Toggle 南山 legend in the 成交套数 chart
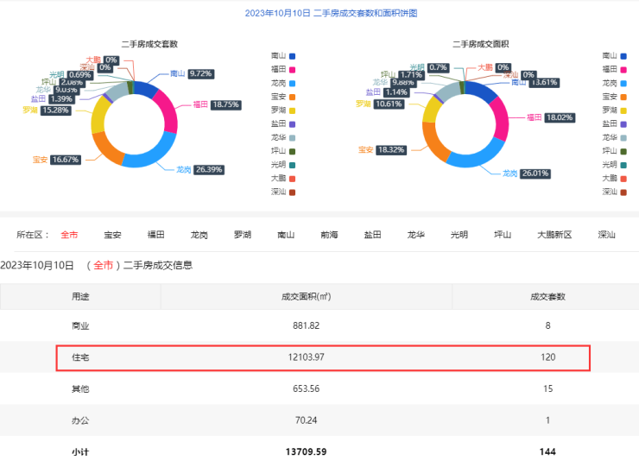This screenshot has width=639, height=473. [283, 55]
